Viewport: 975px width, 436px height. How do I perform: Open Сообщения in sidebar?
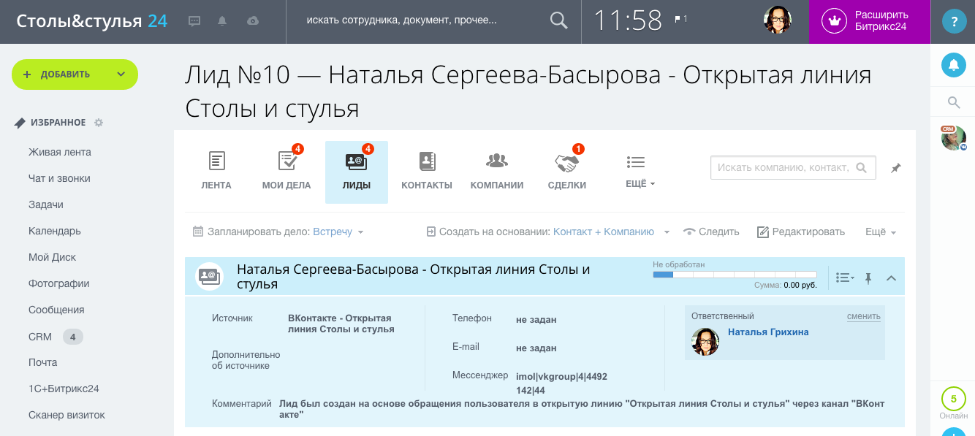tap(56, 310)
